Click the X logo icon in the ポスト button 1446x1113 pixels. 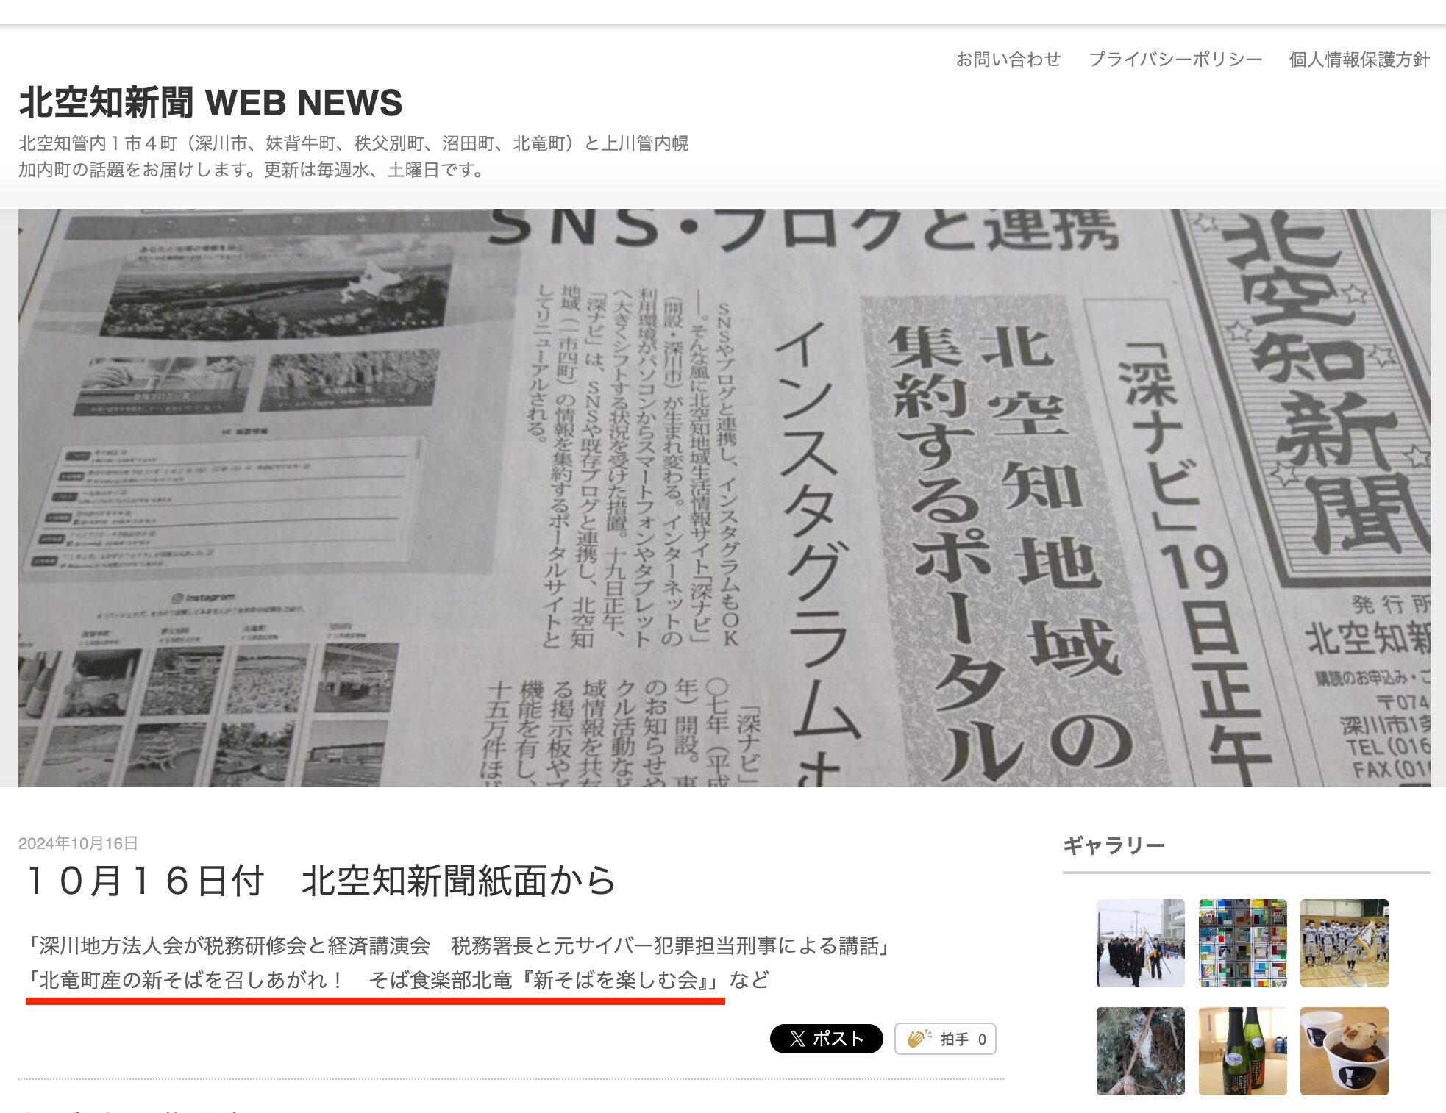799,1039
